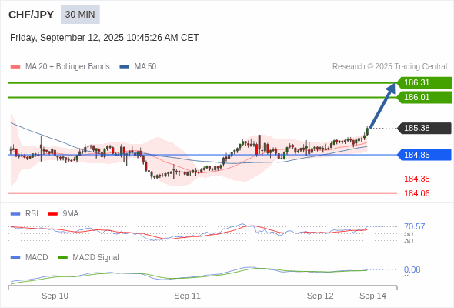The image size is (454, 308).
Task: Click the 30 MIN timeframe button
Action: point(80,15)
